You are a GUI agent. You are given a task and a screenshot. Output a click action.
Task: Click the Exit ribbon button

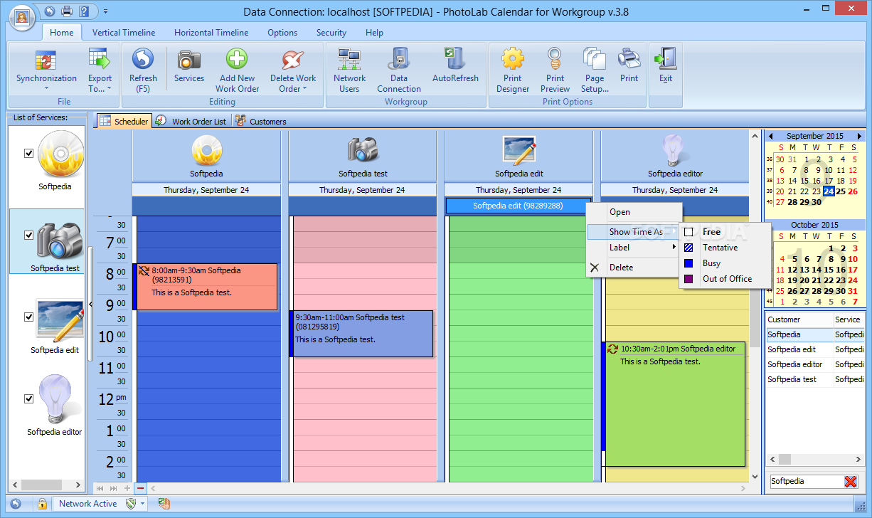tap(666, 65)
